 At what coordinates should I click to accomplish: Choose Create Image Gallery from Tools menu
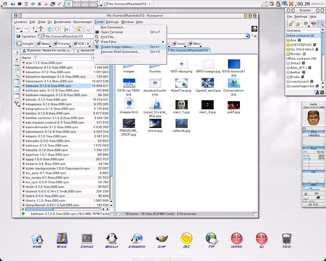[x=130, y=47]
